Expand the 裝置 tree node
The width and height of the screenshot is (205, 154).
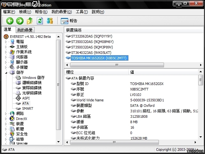(6, 124)
